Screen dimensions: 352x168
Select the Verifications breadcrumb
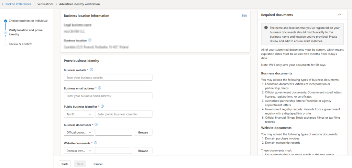(45, 4)
